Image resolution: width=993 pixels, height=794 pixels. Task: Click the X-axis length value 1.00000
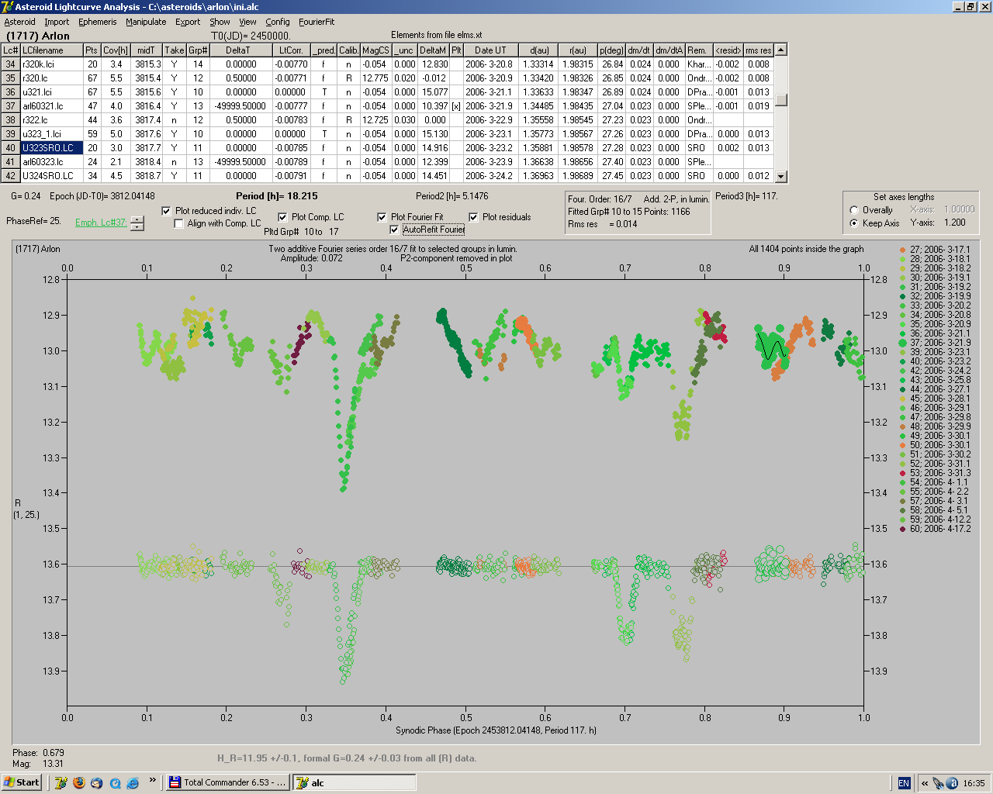pos(960,209)
